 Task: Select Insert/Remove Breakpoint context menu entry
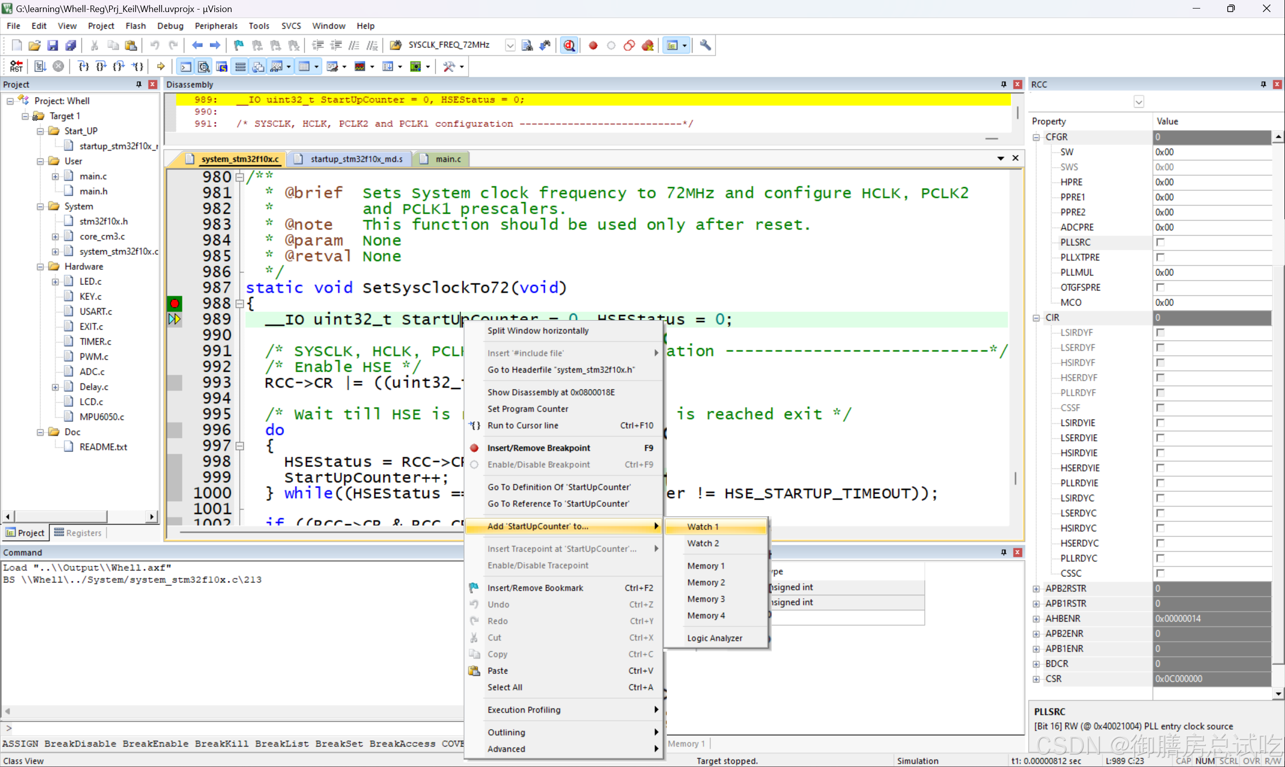pos(563,447)
